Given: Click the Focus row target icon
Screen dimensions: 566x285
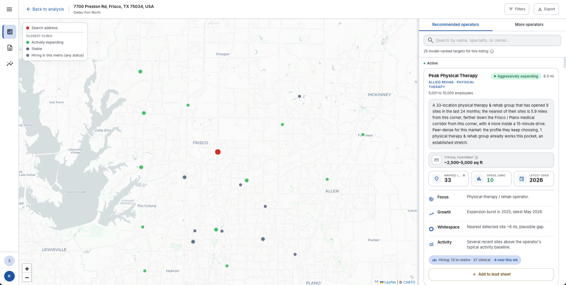Looking at the screenshot, I should pyautogui.click(x=431, y=199).
